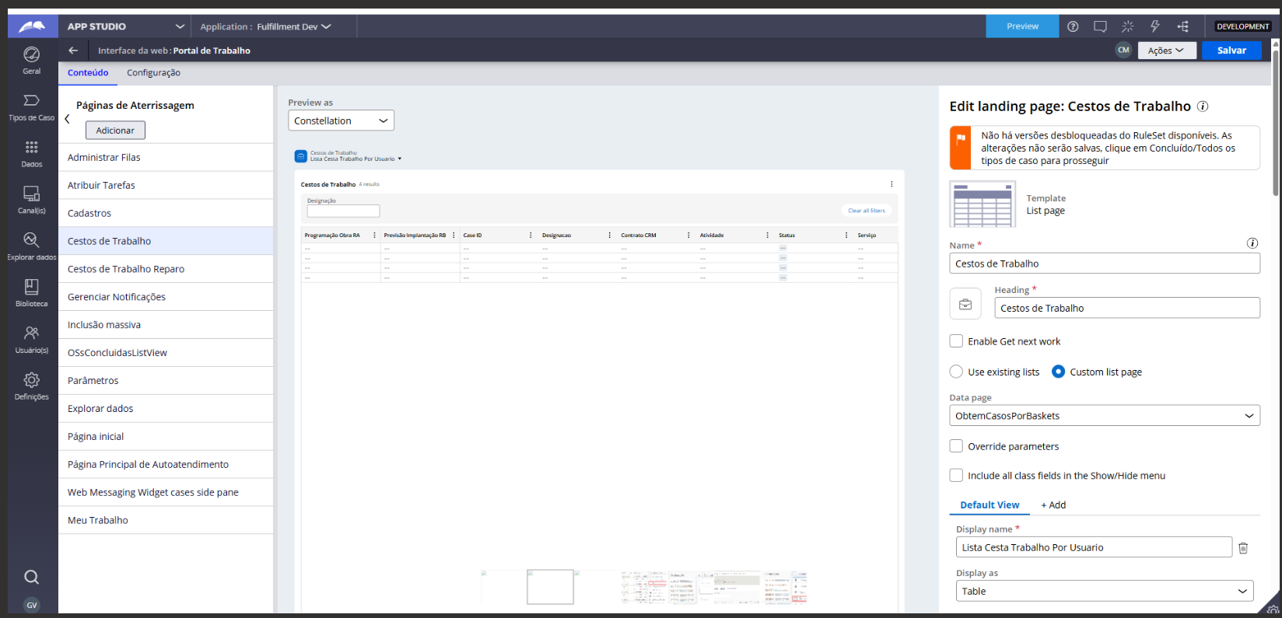Click the DEVELOPMENT environment badge
Viewport: 1282px width, 618px height.
[x=1242, y=26]
